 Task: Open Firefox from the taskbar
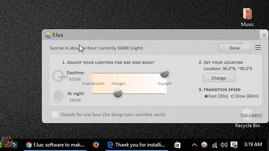pos(96,145)
